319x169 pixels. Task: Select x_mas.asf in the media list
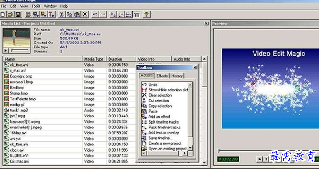[18, 70]
